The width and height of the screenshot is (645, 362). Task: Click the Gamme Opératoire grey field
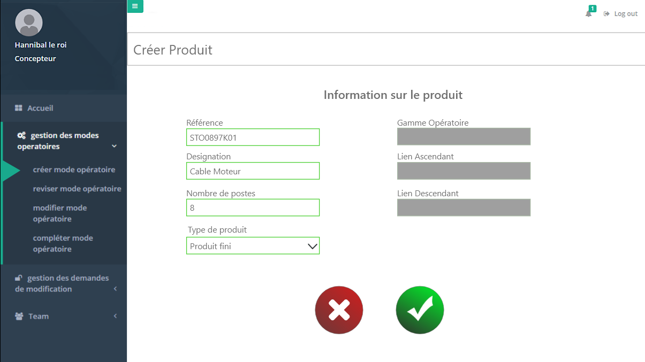pyautogui.click(x=464, y=136)
